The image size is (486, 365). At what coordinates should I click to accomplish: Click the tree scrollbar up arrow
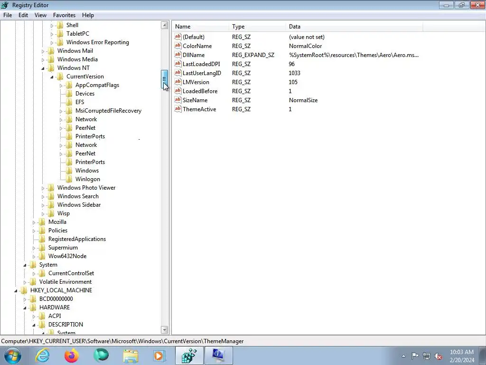[x=165, y=26]
